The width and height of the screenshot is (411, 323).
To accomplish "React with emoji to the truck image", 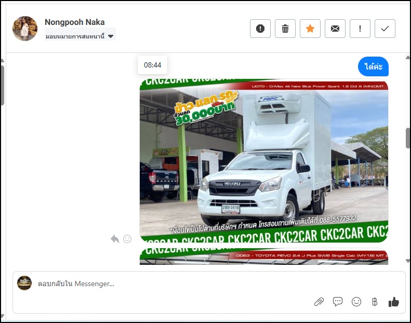I will tap(127, 239).
